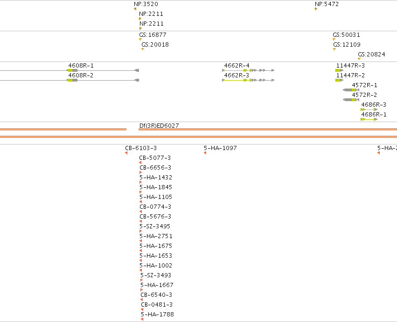
Task: Select the 5-HA-1675 entry
Action: tap(156, 246)
